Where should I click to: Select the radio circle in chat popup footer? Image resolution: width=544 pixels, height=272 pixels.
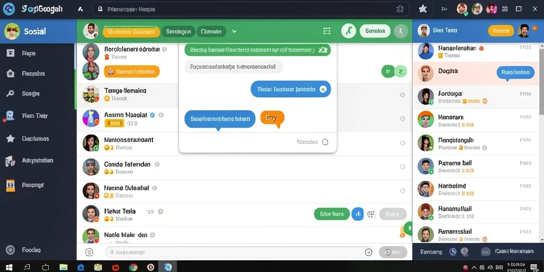tap(325, 142)
